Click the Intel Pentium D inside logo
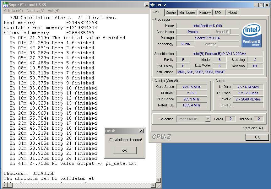 tap(252, 35)
